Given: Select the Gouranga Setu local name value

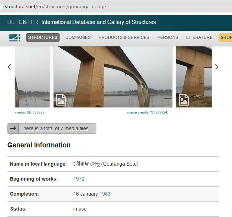Looking at the screenshot, I should click(106, 164).
